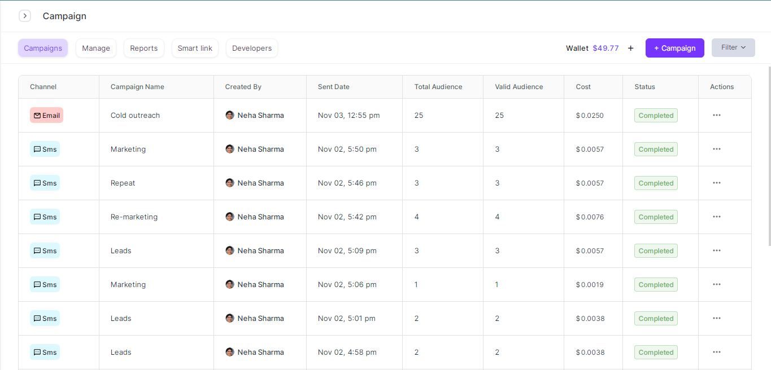
Task: Click the plus icon next to Wallet balance
Action: (x=630, y=48)
